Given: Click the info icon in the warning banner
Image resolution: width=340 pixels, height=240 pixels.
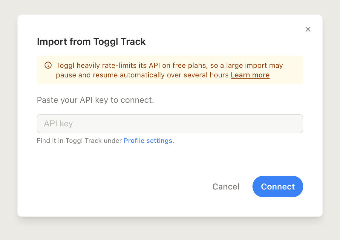Looking at the screenshot, I should [x=48, y=65].
